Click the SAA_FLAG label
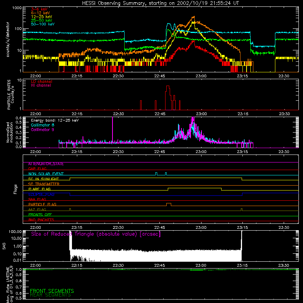Image resolution: width=303 pixels, height=303 pixels. pyautogui.click(x=37, y=199)
